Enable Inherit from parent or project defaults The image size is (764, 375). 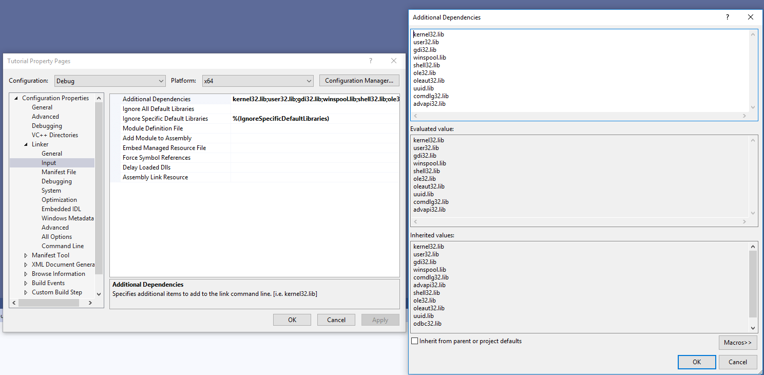click(x=414, y=341)
